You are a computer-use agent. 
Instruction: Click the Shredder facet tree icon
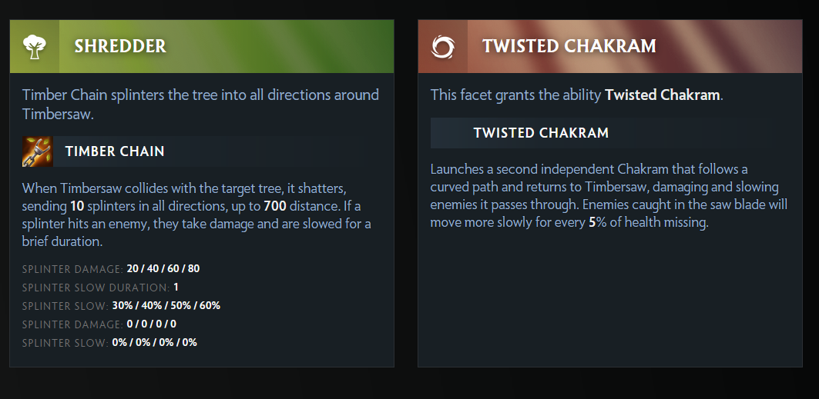(x=35, y=46)
